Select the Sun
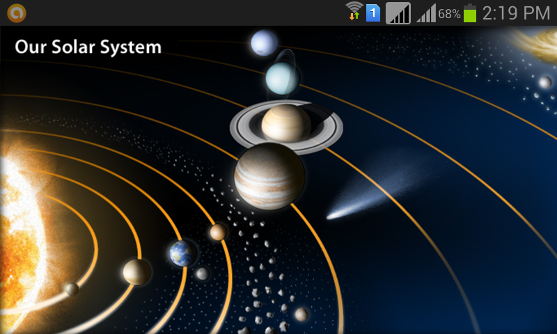 pyautogui.click(x=22, y=241)
